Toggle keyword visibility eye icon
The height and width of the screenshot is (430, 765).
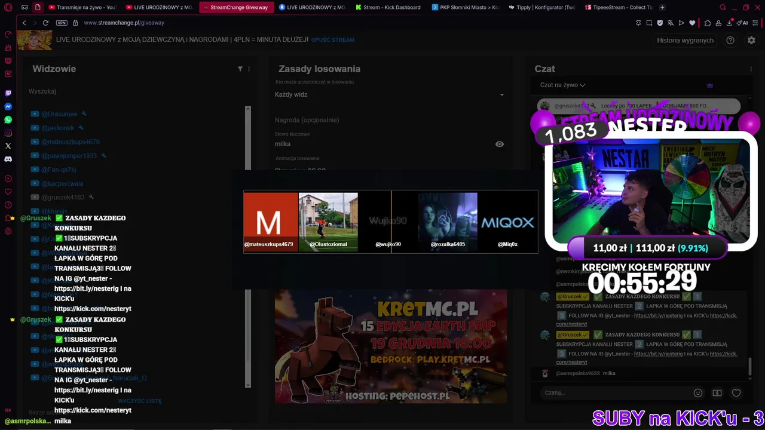500,144
